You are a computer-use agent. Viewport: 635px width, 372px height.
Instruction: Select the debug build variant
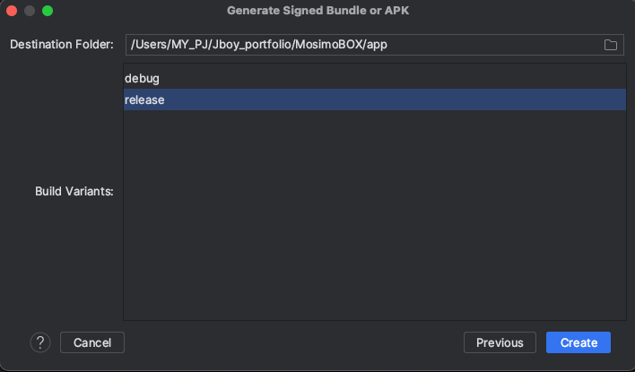click(x=143, y=79)
